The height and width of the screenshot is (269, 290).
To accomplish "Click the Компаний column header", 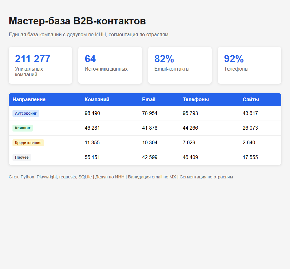I will pos(97,100).
